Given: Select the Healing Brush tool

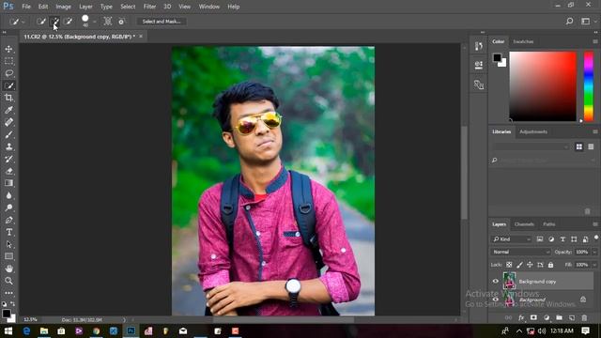Looking at the screenshot, I should coord(8,122).
